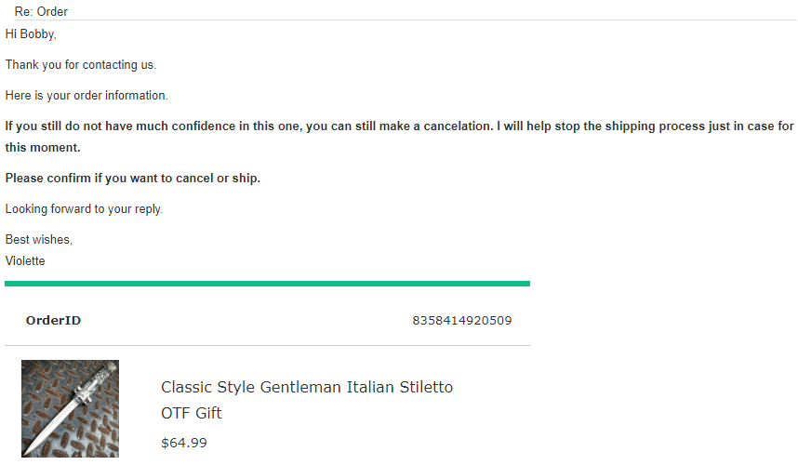Viewport: 798px width, 465px height.
Task: Click the Please confirm cancel or ship line
Action: [132, 178]
